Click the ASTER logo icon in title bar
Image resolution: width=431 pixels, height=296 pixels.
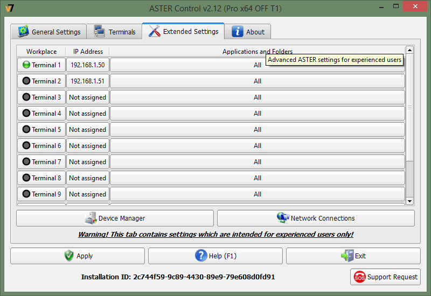(9, 8)
